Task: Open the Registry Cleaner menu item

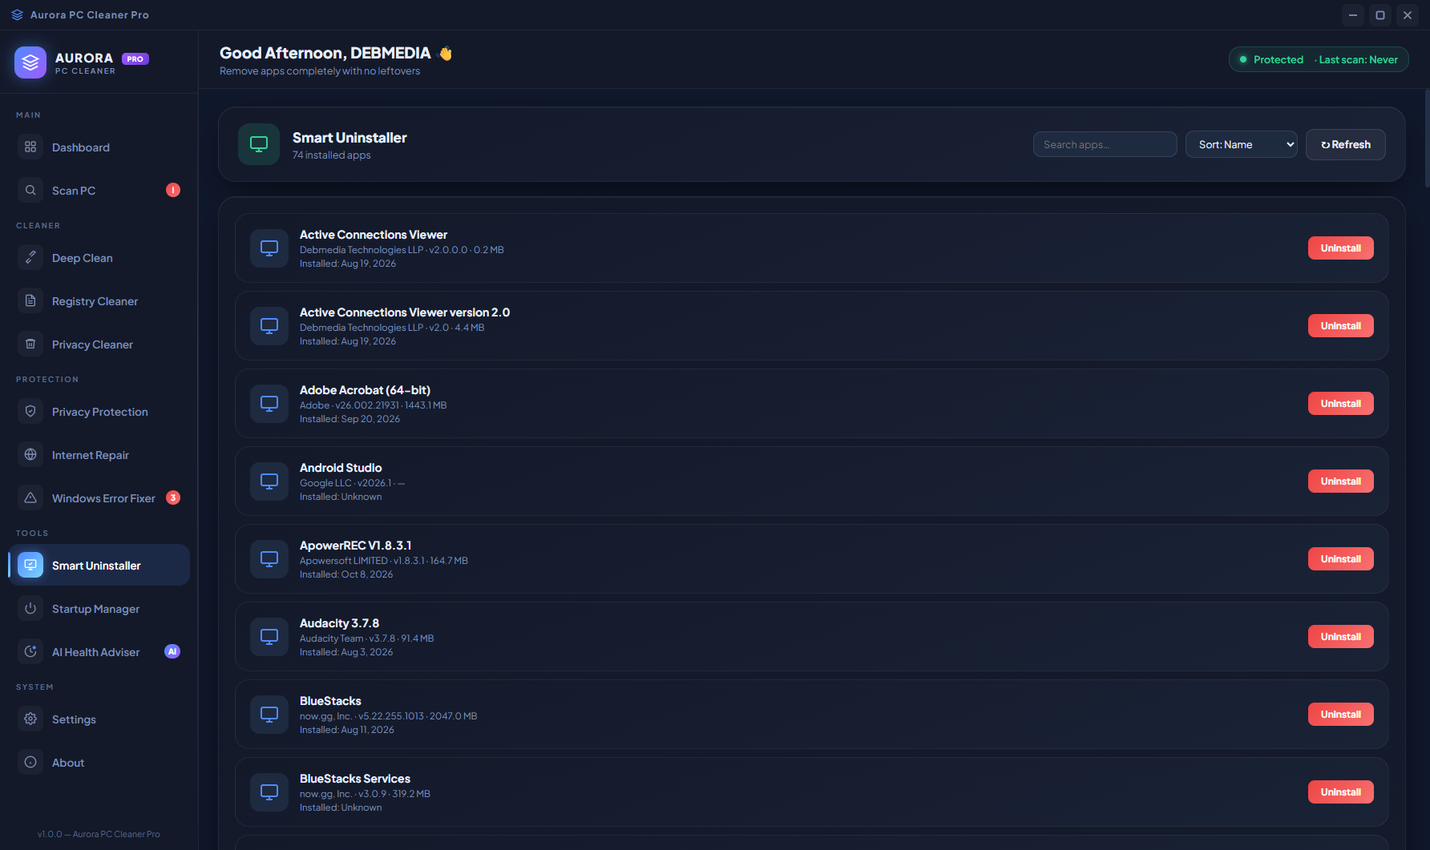Action: [99, 301]
